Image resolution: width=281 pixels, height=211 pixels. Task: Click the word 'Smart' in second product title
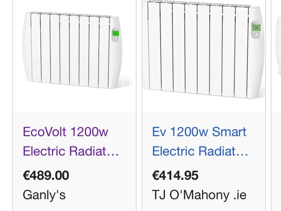click(229, 132)
